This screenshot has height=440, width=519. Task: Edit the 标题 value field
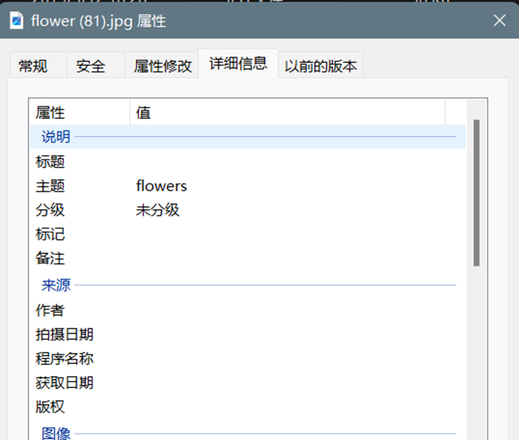pyautogui.click(x=296, y=162)
